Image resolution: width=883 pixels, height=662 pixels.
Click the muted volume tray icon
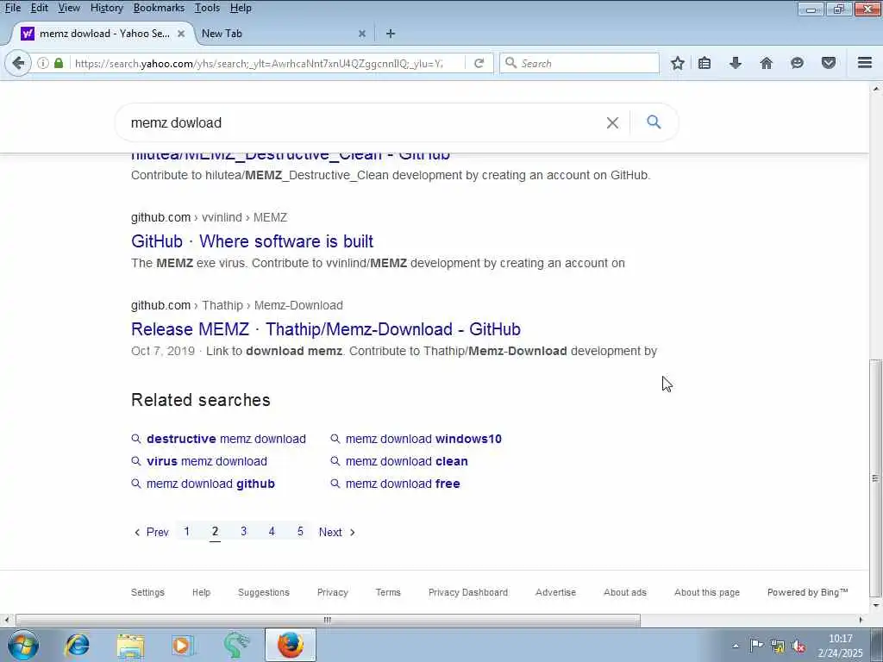click(x=798, y=646)
